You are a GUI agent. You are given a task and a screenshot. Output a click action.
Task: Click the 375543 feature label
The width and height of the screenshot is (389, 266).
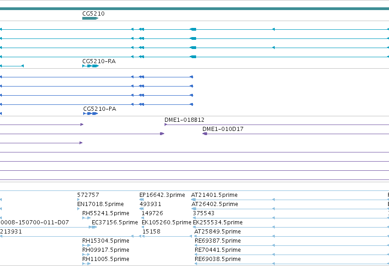[203, 213]
